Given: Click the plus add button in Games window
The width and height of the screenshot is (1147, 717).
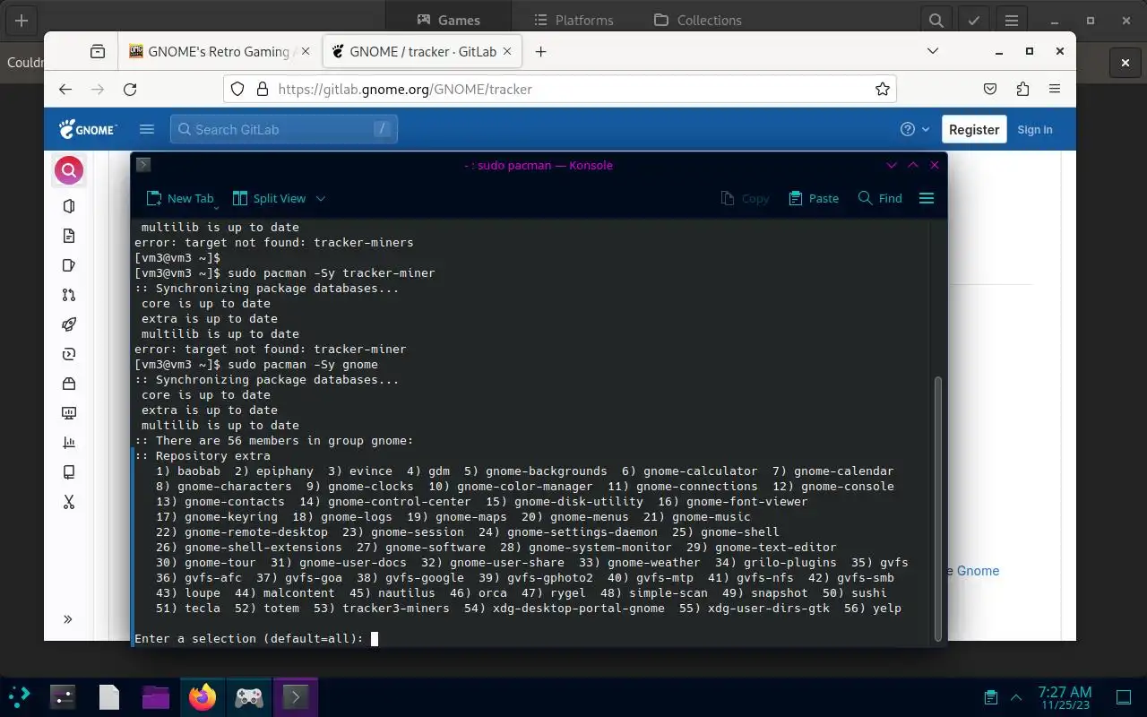Looking at the screenshot, I should (x=22, y=20).
